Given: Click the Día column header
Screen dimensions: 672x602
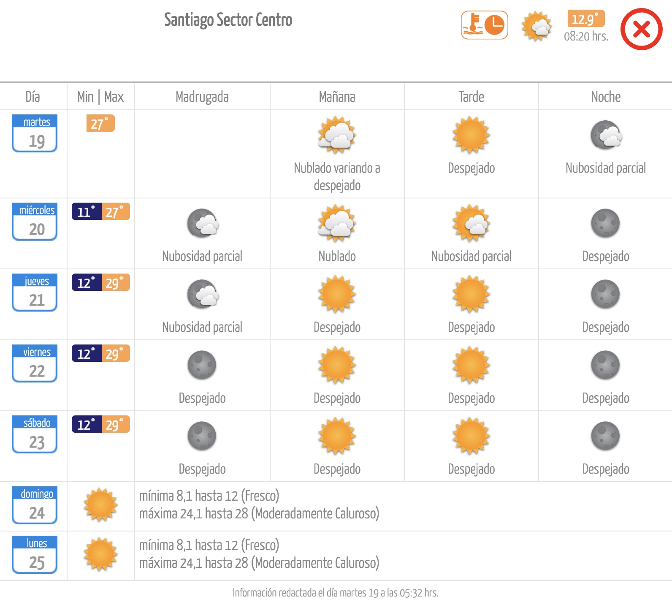Looking at the screenshot, I should point(33,97).
